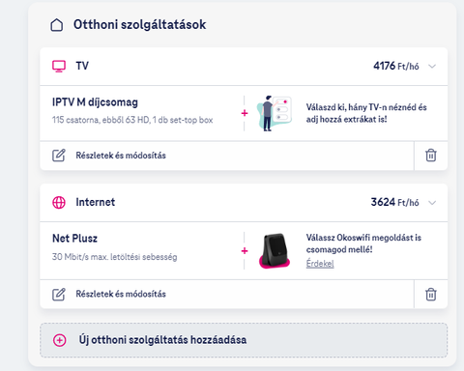The width and height of the screenshot is (464, 371).
Task: Click the pink globe Internet icon
Action: (59, 203)
